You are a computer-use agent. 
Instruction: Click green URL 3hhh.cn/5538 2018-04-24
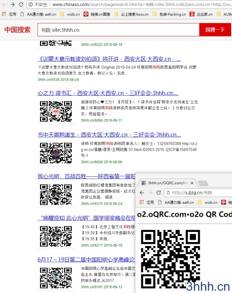click(58, 80)
